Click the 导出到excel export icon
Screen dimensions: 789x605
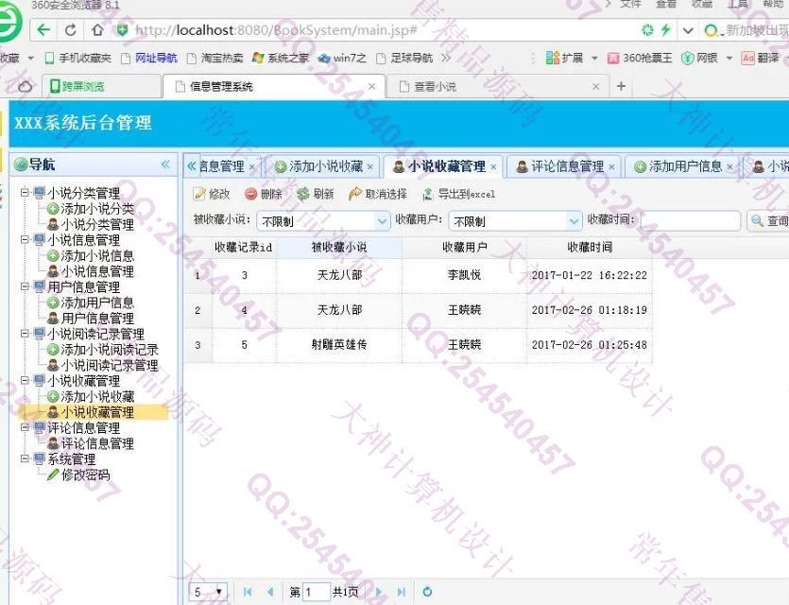(x=428, y=194)
